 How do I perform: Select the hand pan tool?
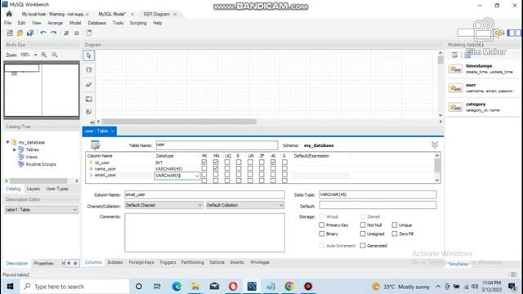coord(89,70)
